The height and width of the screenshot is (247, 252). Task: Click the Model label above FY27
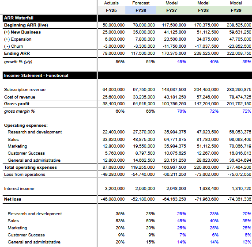pos(172,3)
